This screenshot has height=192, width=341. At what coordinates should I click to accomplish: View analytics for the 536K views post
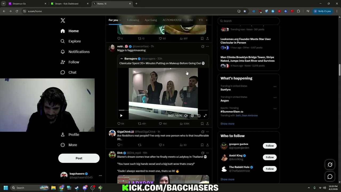pyautogui.click(x=185, y=124)
